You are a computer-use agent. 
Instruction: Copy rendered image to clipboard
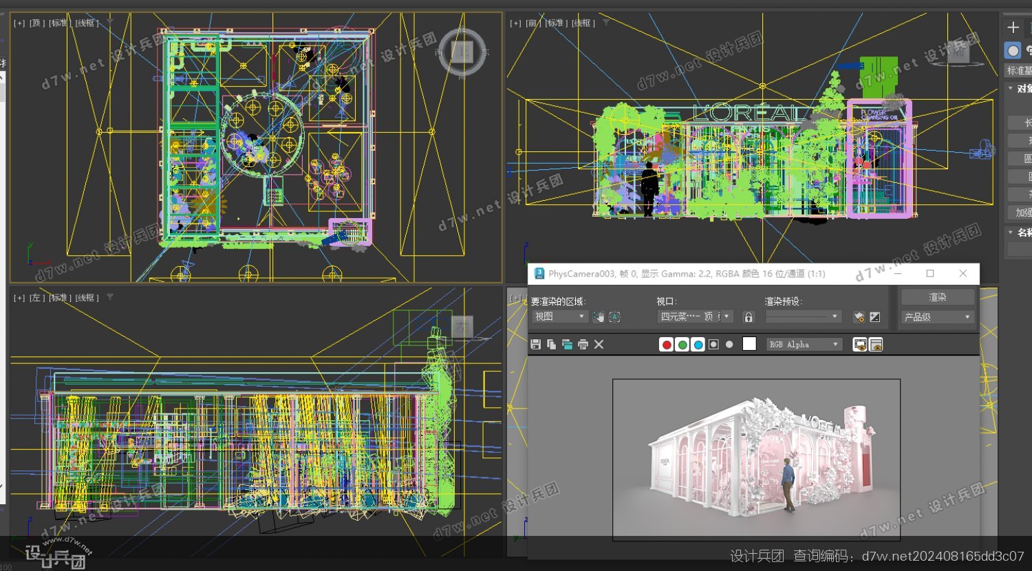tap(551, 345)
